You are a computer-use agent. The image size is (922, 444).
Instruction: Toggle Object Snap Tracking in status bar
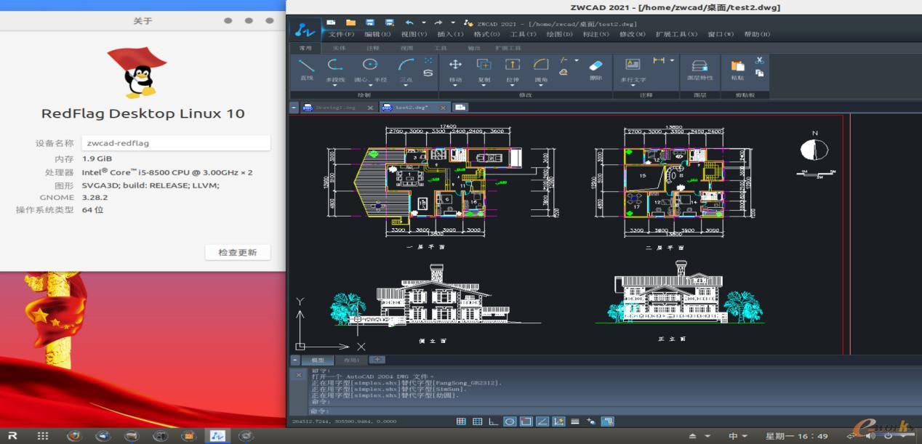542,421
